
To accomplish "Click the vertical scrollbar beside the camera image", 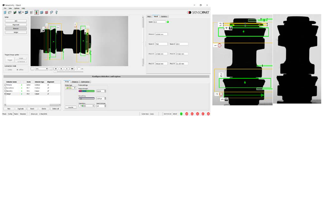I will pos(143,41).
